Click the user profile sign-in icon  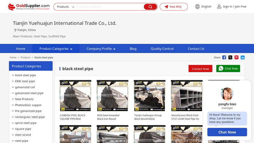click(x=219, y=7)
